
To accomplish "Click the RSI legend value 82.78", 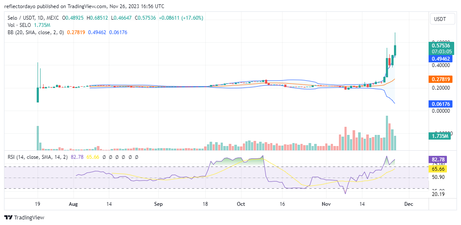I will pos(76,158).
